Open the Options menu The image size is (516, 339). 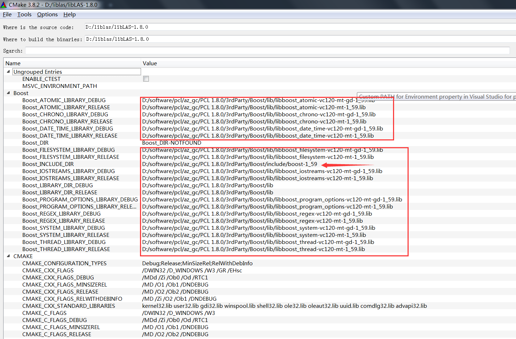point(47,15)
